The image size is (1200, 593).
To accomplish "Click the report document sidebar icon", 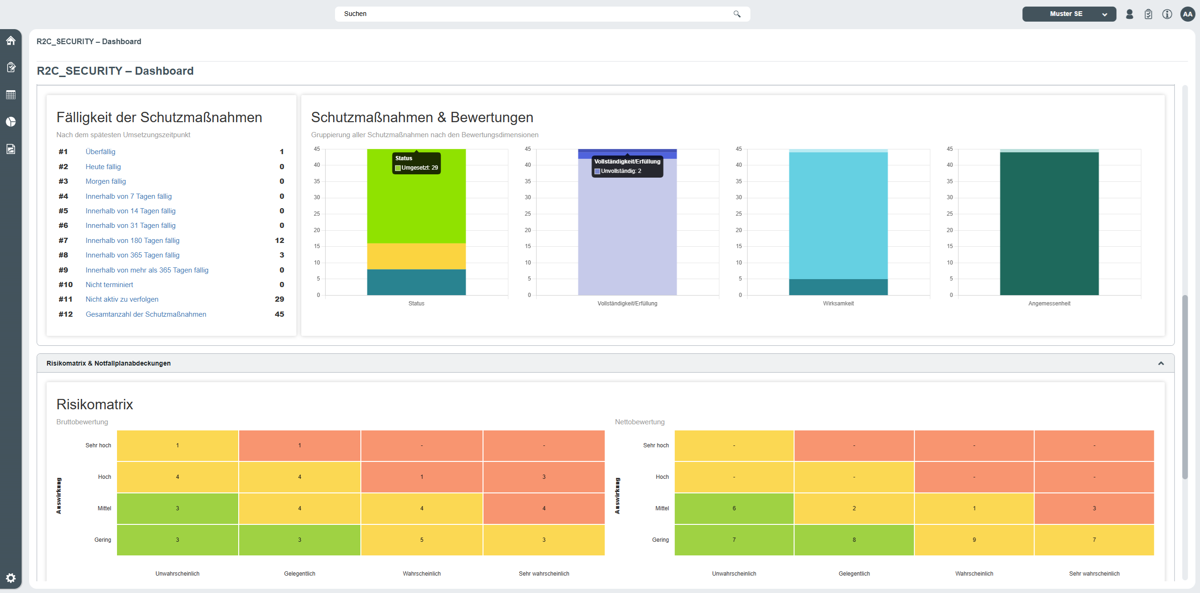I will pos(11,149).
